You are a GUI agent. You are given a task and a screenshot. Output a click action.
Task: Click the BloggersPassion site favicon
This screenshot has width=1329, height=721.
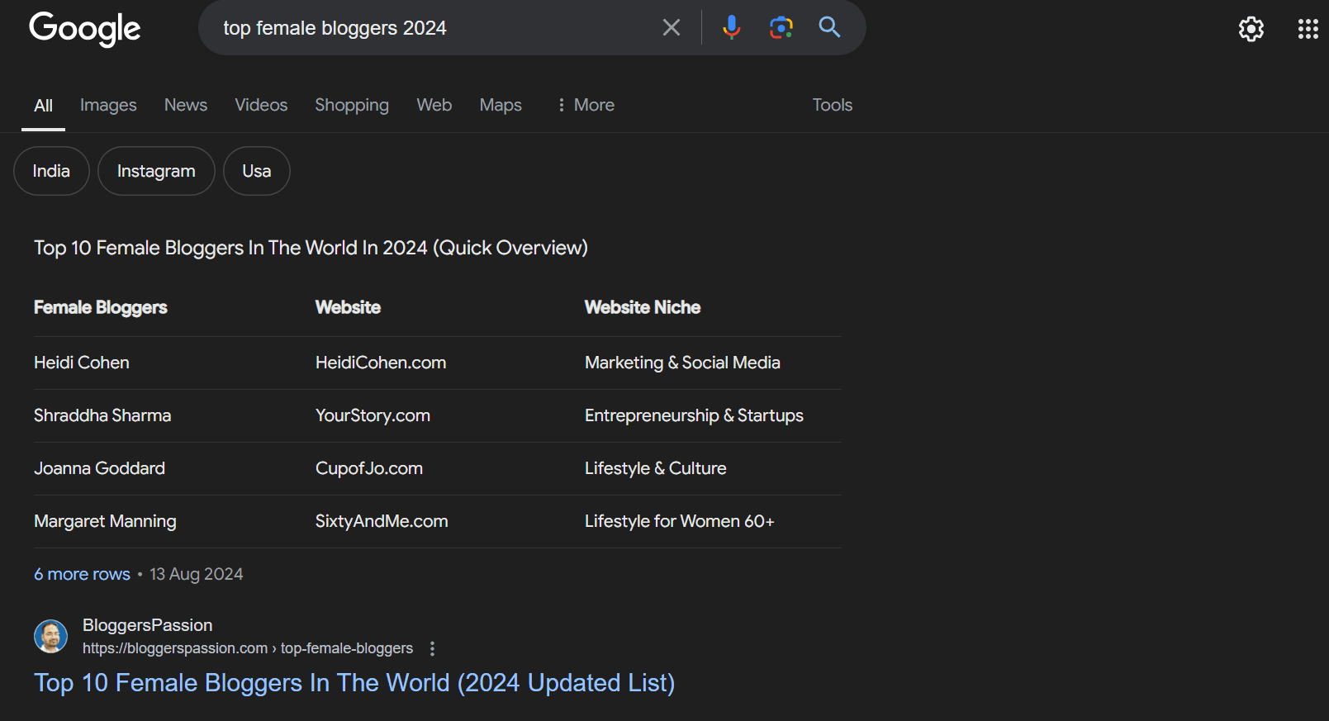50,637
